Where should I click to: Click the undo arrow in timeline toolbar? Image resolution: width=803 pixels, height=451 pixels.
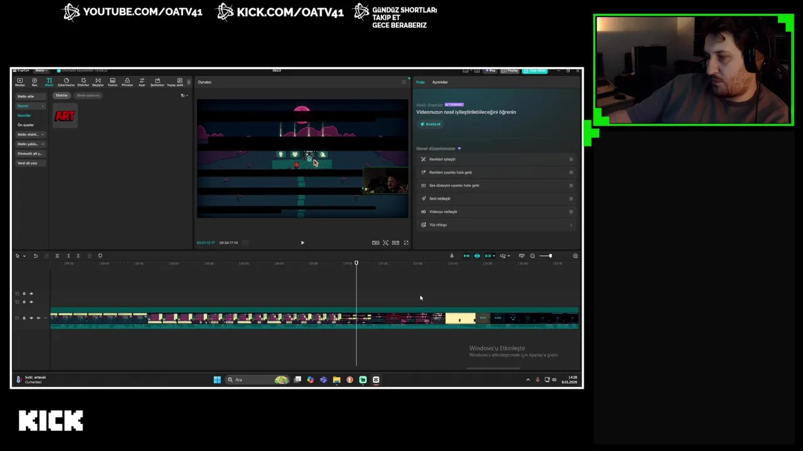(x=35, y=256)
